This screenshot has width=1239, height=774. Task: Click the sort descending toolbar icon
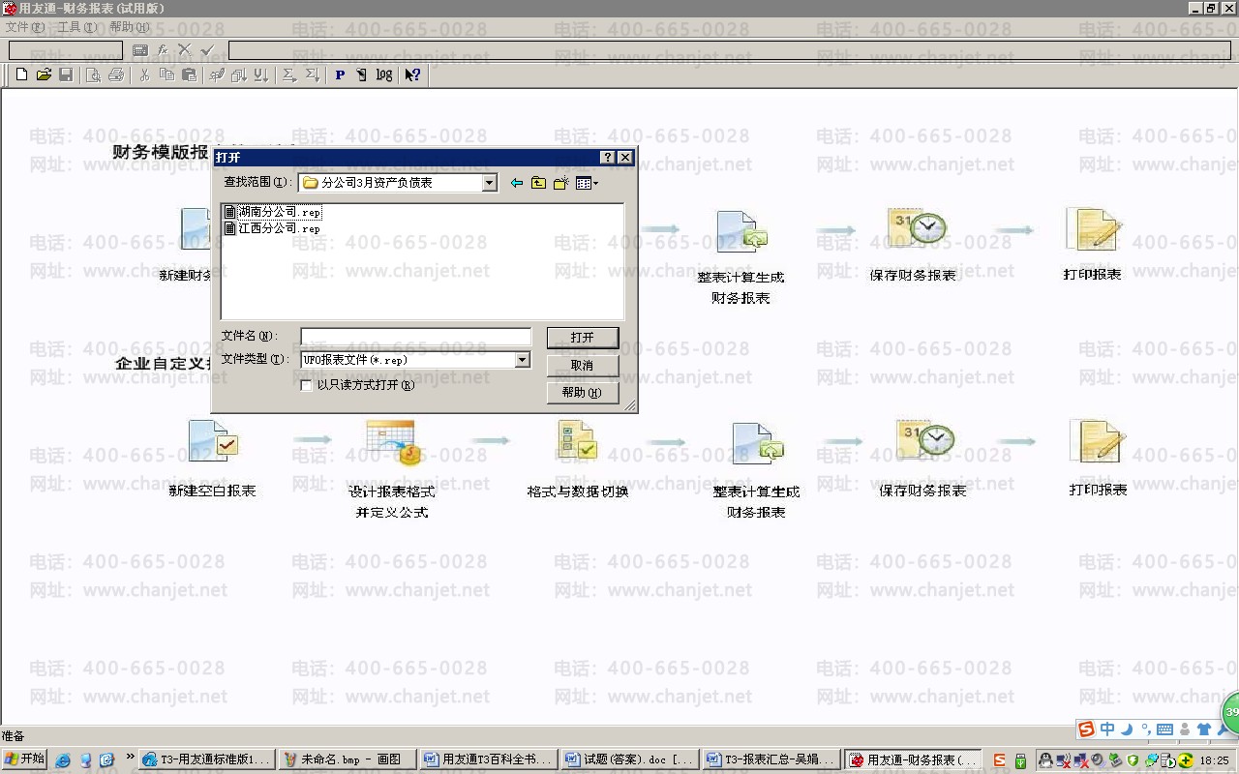click(260, 74)
